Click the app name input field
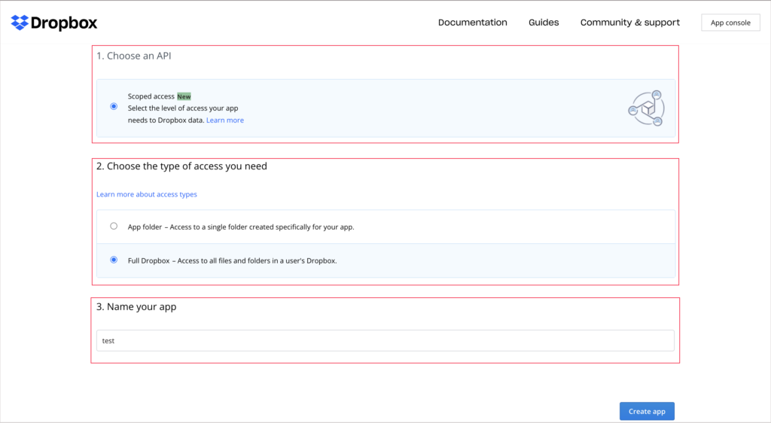 click(385, 340)
